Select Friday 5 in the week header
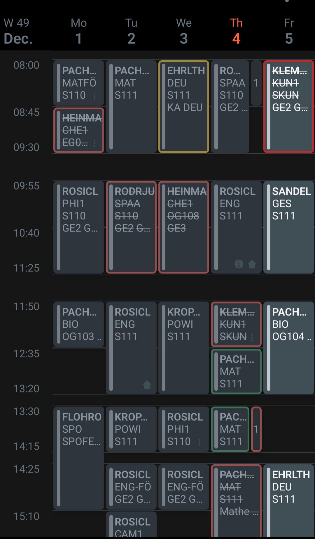Image resolution: width=315 pixels, height=539 pixels. pos(289,31)
